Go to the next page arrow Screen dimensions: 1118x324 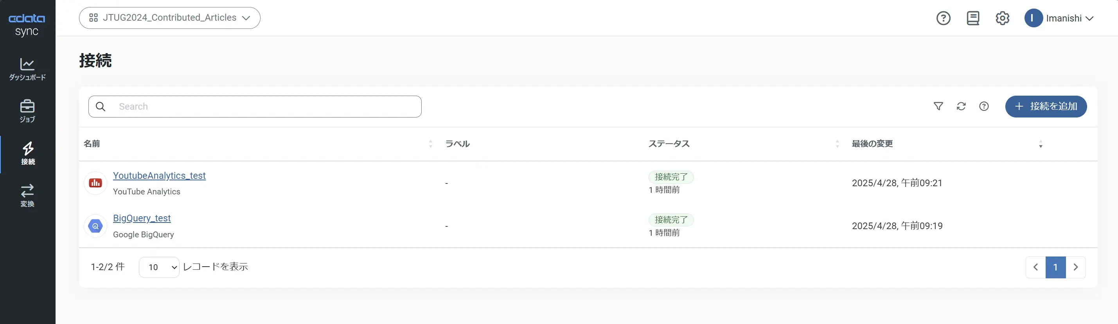point(1075,267)
